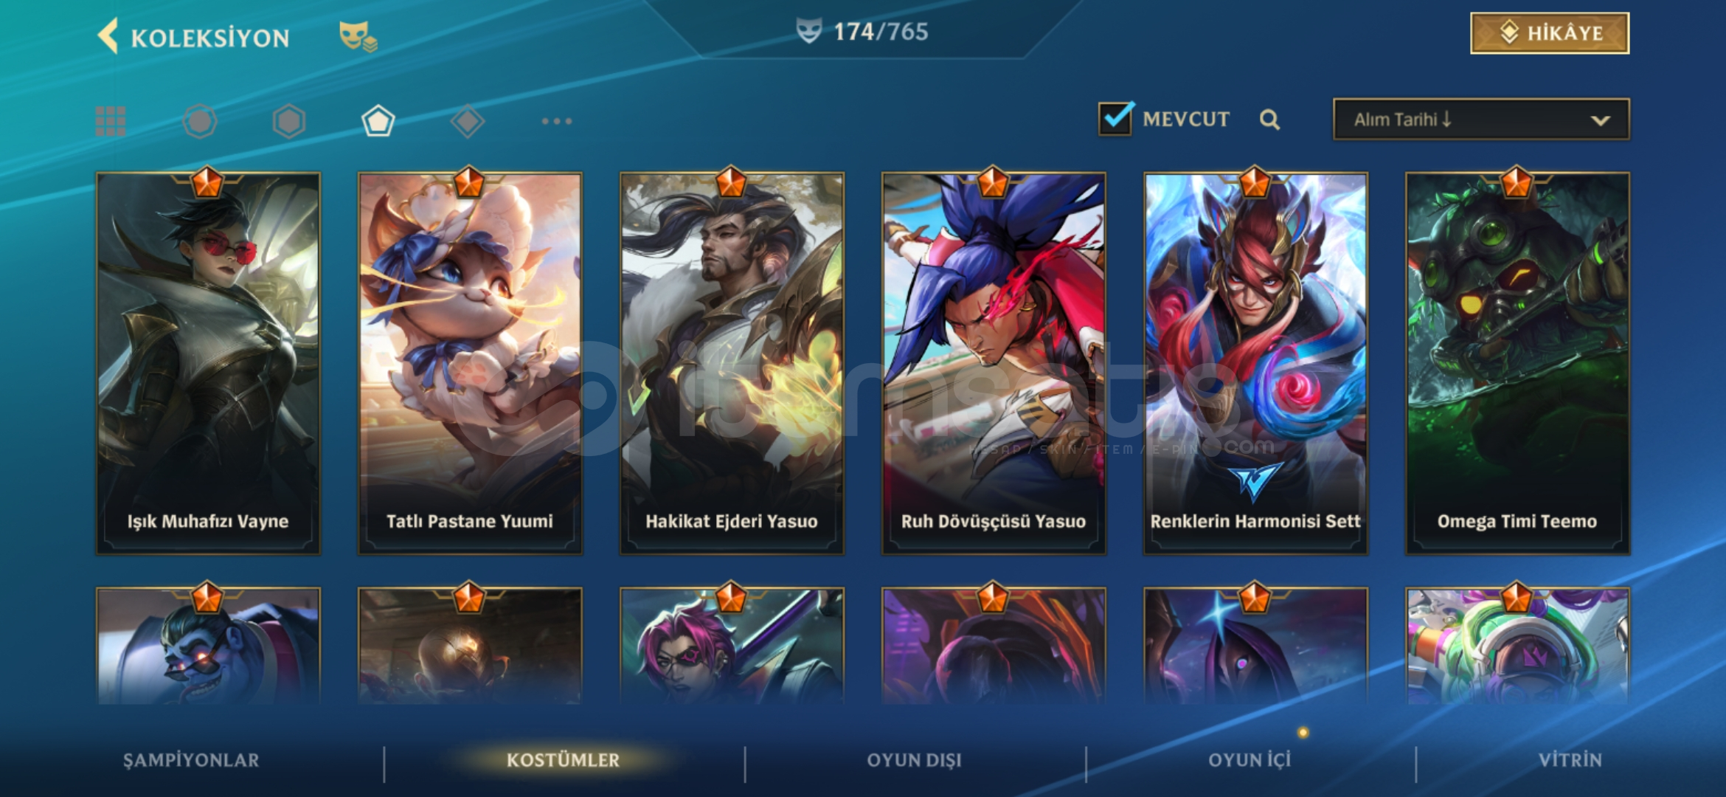The height and width of the screenshot is (797, 1726).
Task: Select the grid all-skins filter icon
Action: coord(111,121)
